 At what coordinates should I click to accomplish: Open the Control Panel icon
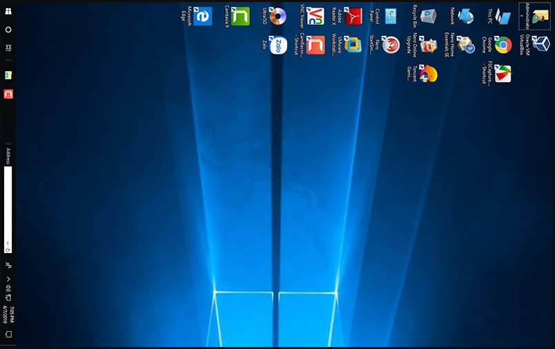coord(390,17)
